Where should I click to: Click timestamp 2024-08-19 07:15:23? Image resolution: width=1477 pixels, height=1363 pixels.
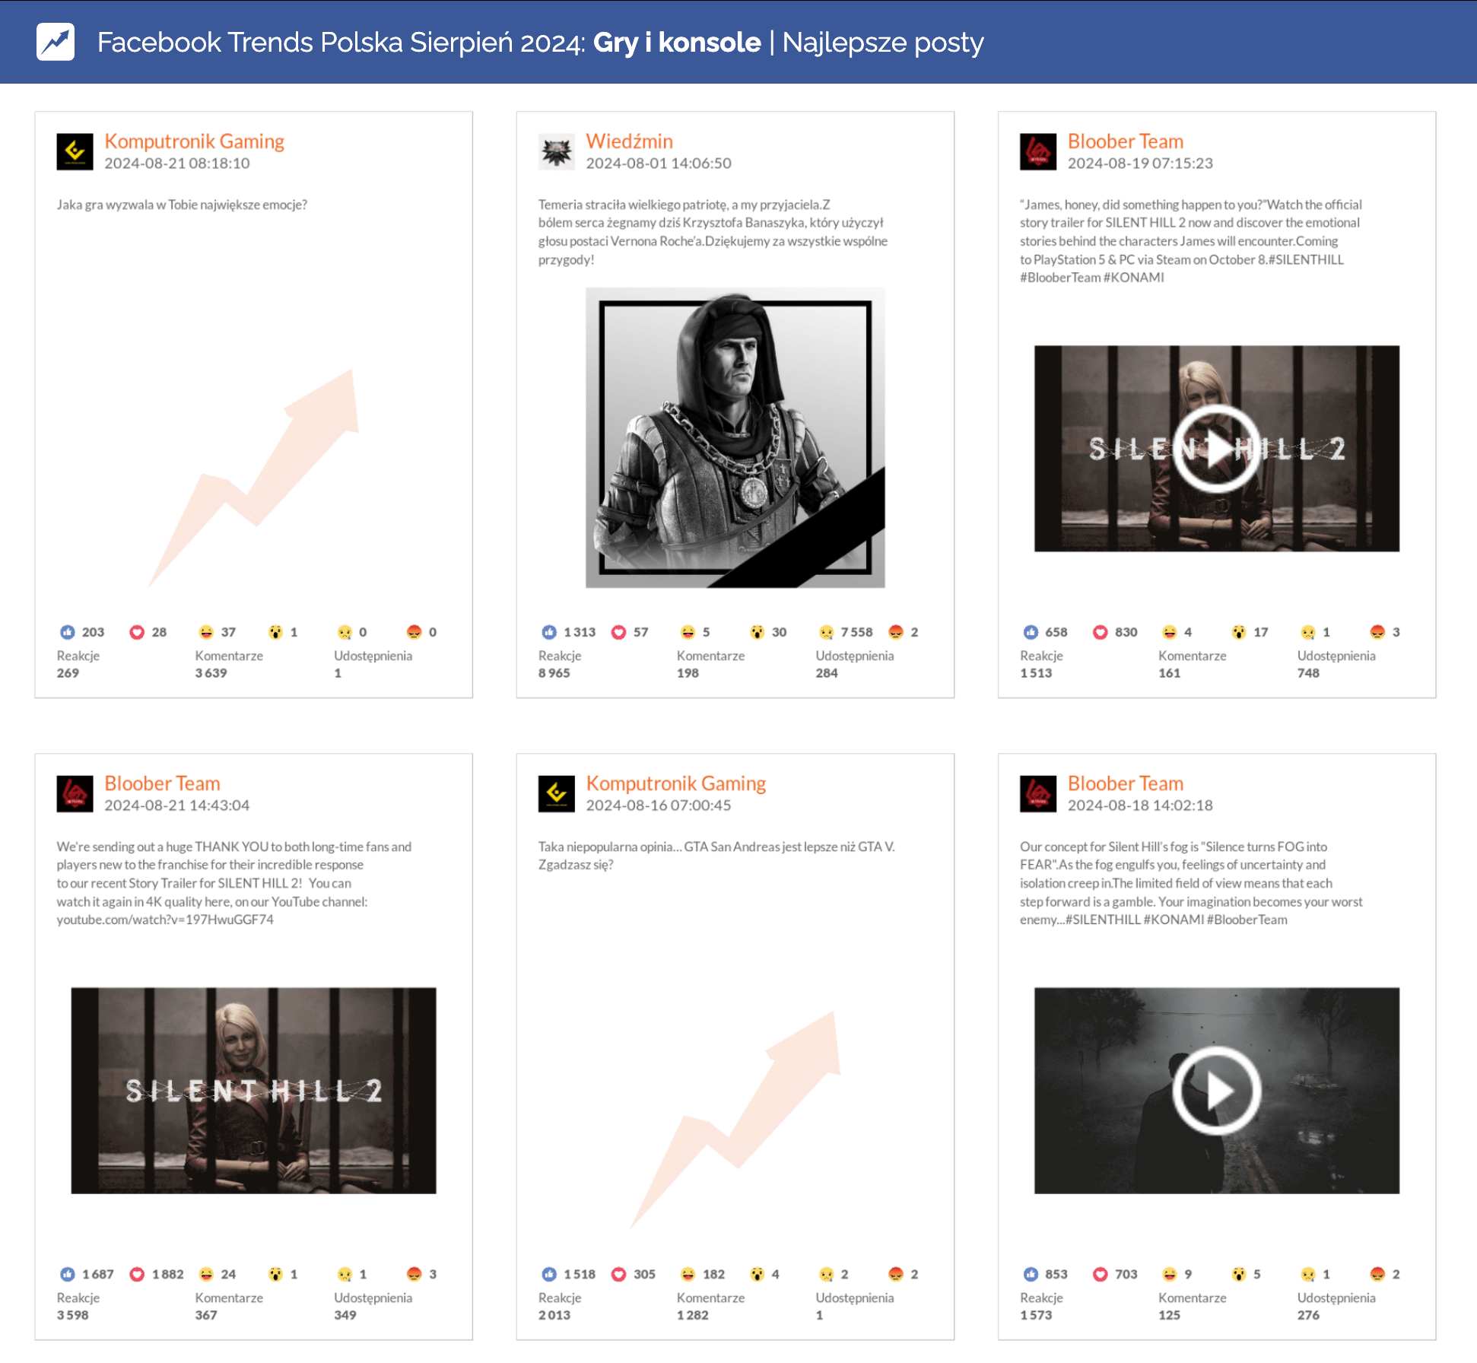(x=1140, y=164)
